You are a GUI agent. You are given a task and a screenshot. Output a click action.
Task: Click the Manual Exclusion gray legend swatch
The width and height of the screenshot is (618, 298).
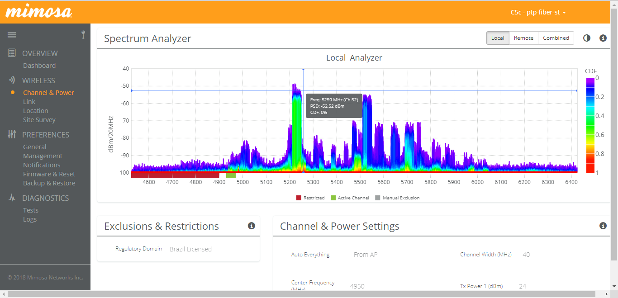[x=378, y=198]
